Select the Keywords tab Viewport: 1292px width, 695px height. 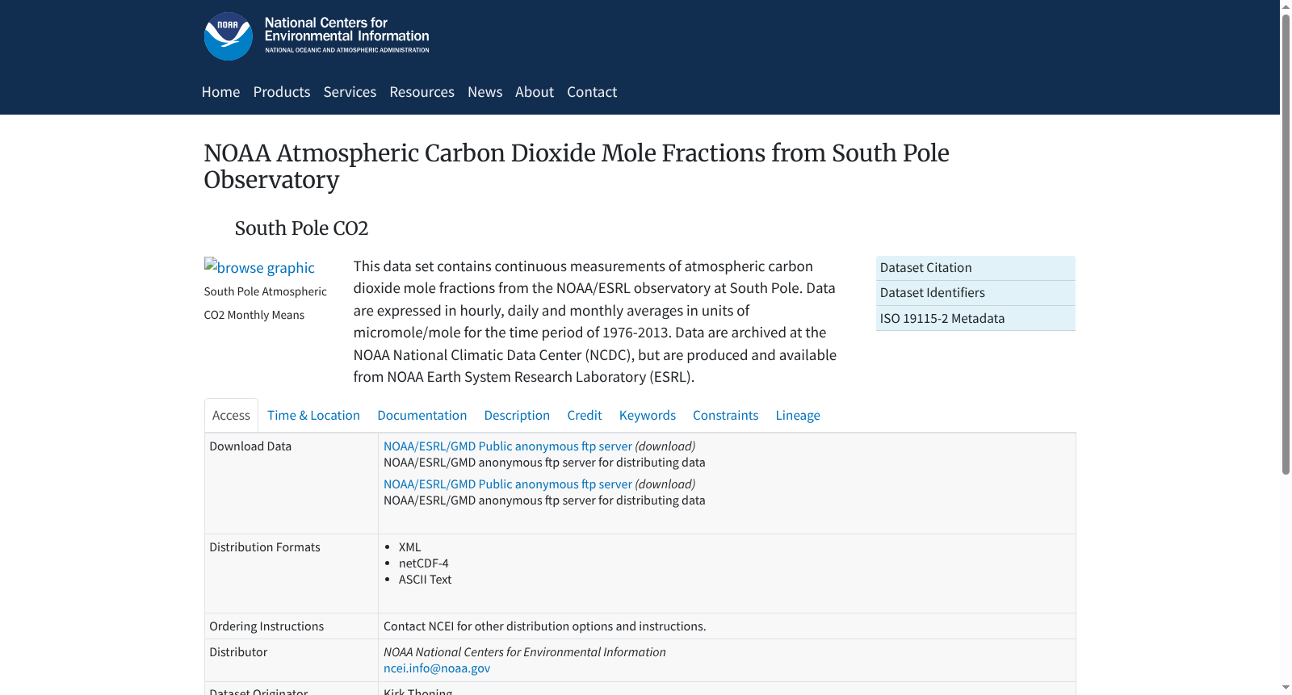(647, 415)
